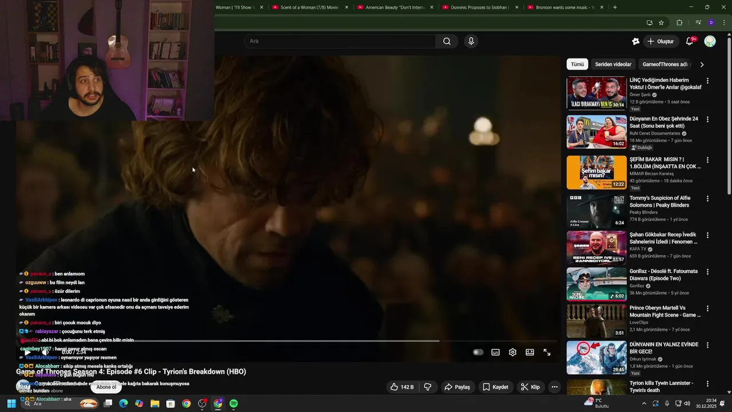Switch to Bronson wants some music tab

coord(565,7)
